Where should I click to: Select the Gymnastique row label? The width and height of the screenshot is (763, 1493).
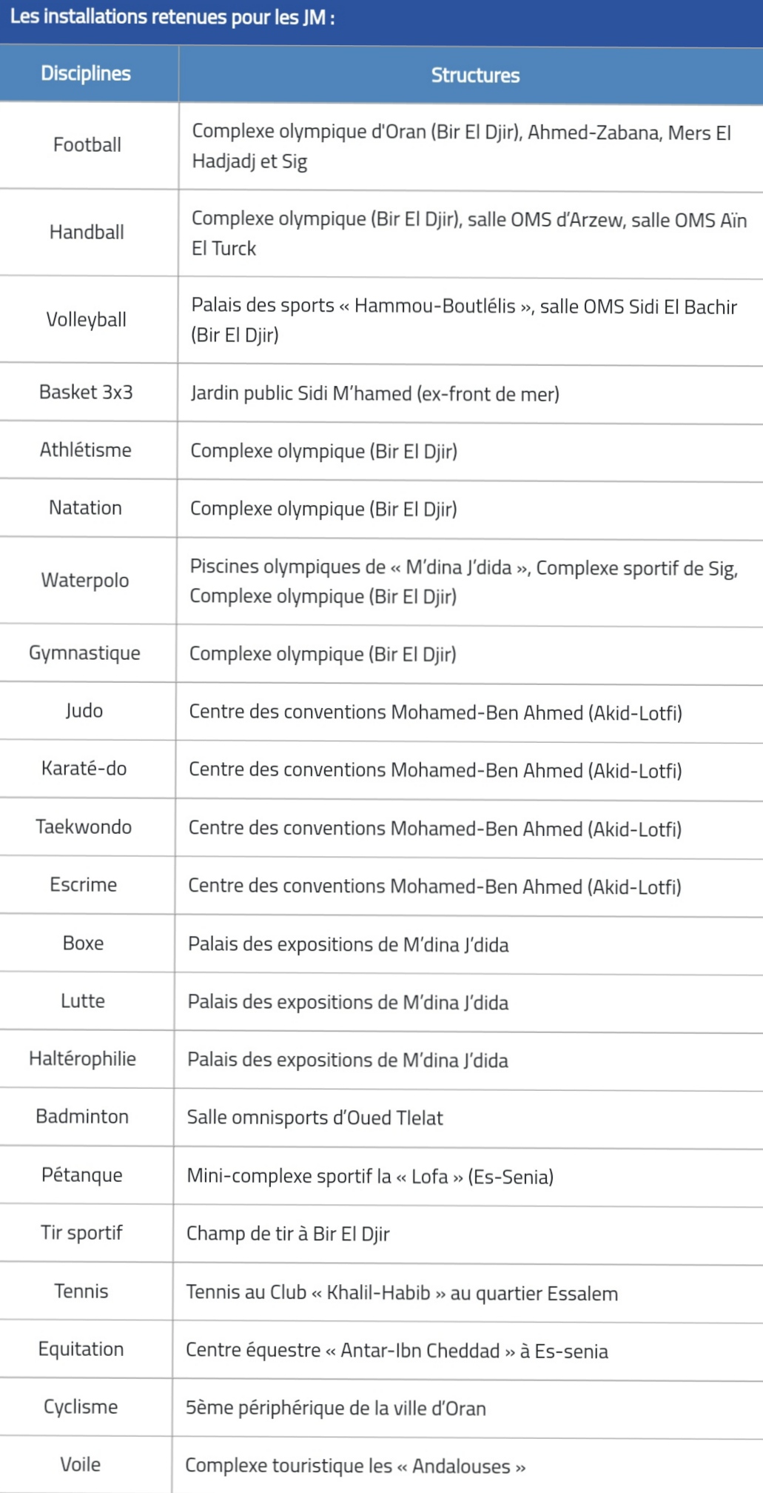click(84, 652)
